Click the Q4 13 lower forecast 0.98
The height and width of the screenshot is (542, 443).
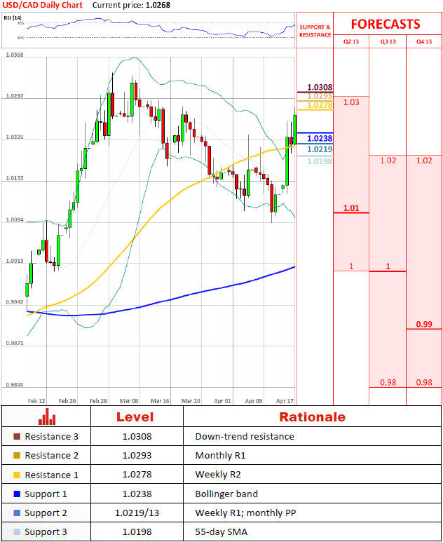(x=424, y=383)
